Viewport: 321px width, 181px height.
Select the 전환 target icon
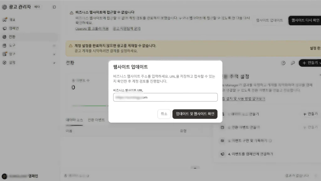pyautogui.click(x=4, y=37)
